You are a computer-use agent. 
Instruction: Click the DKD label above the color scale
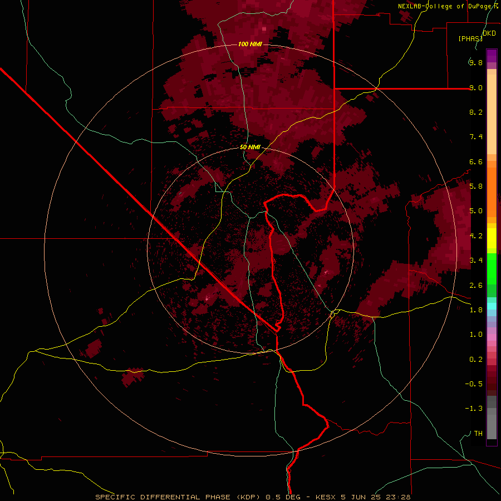coord(489,33)
